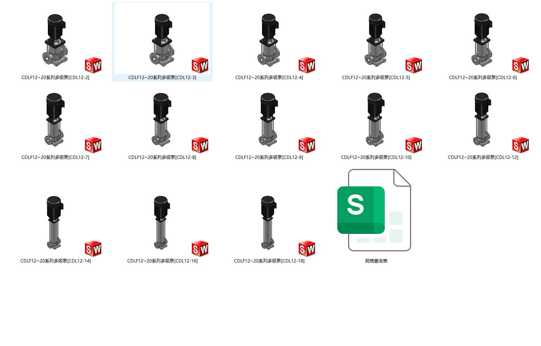541x346 pixels.
Task: Click file name CDLF12~20系列多级泵[CDL12-7]
Action: [x=55, y=157]
